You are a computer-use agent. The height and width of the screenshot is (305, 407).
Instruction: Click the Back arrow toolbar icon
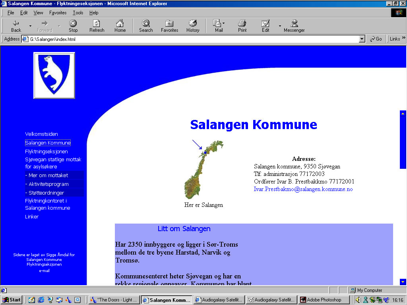(16, 23)
